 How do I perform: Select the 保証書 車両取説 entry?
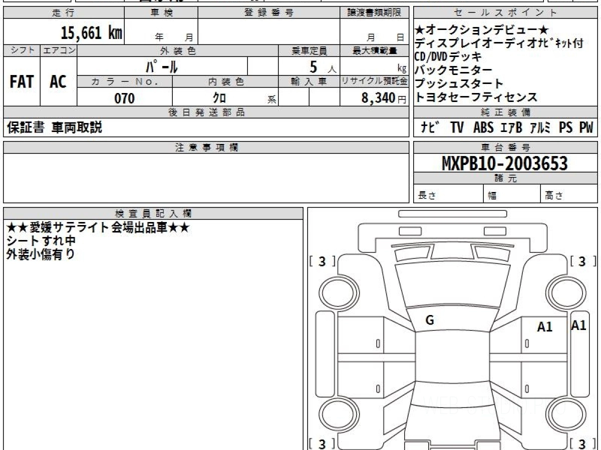[x=54, y=127]
